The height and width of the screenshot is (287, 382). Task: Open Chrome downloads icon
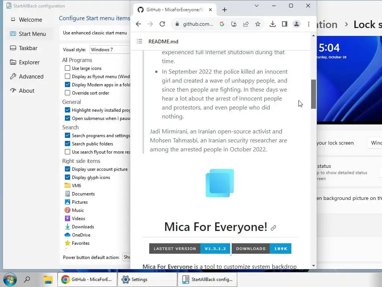pos(273,24)
